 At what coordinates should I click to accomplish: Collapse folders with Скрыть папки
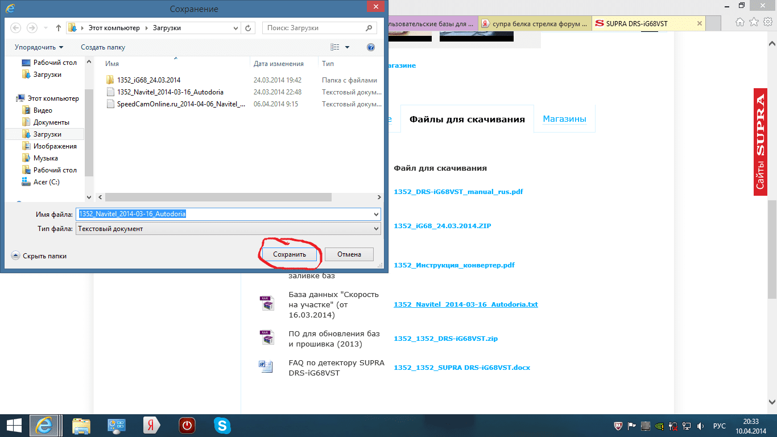click(x=39, y=256)
